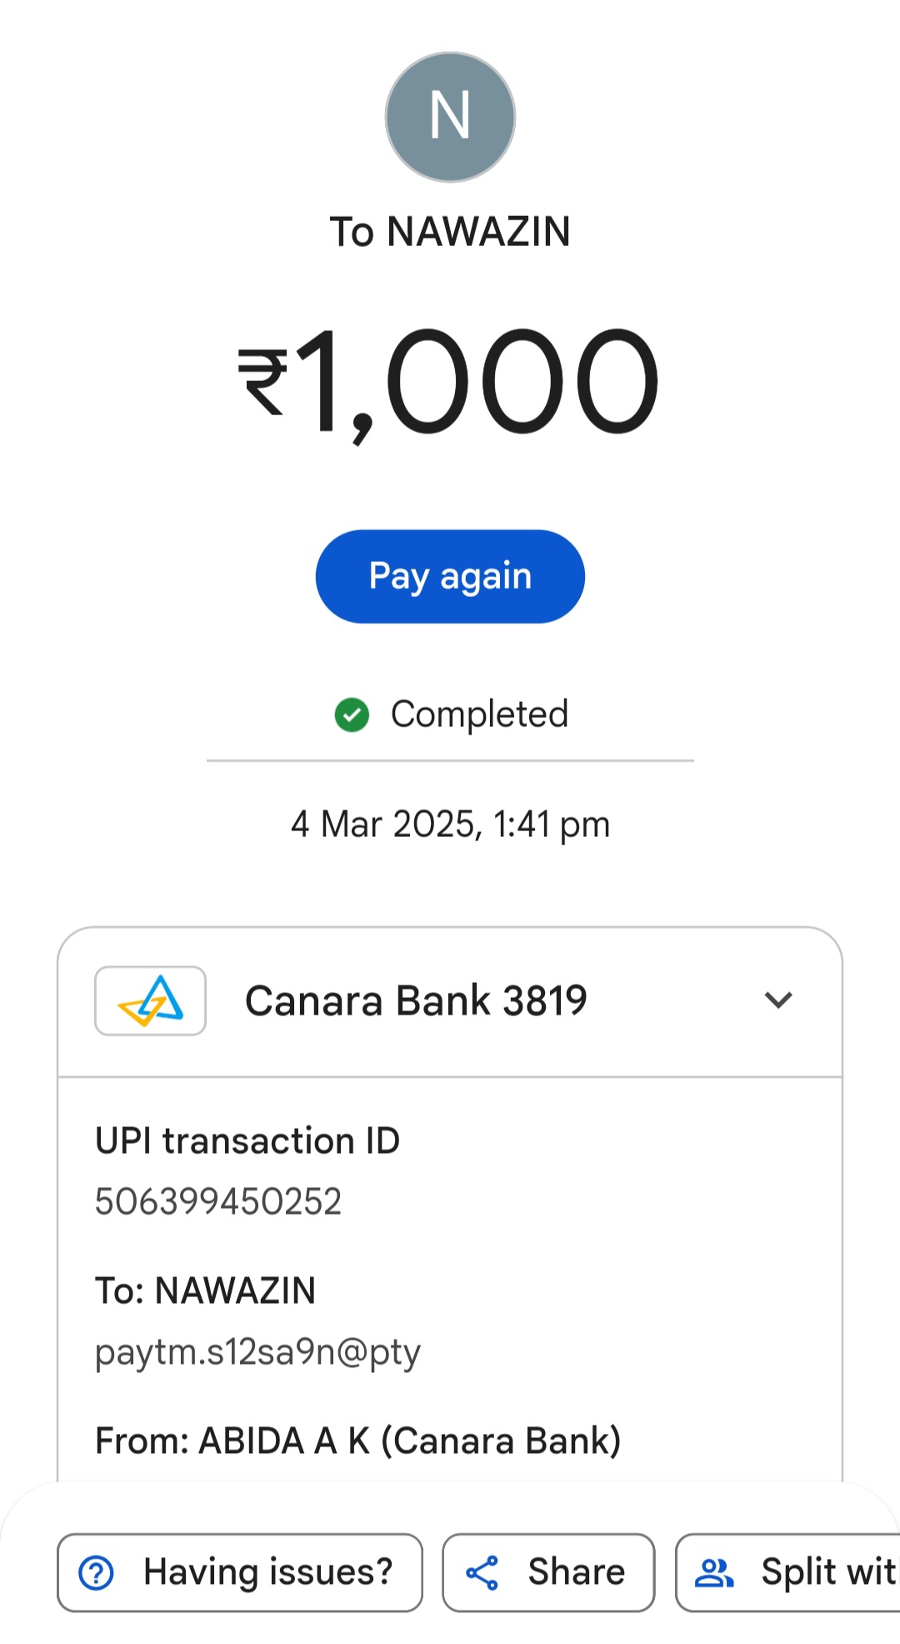900x1644 pixels.
Task: Click the paytm.s12sa9n@pty UPI address
Action: [257, 1351]
